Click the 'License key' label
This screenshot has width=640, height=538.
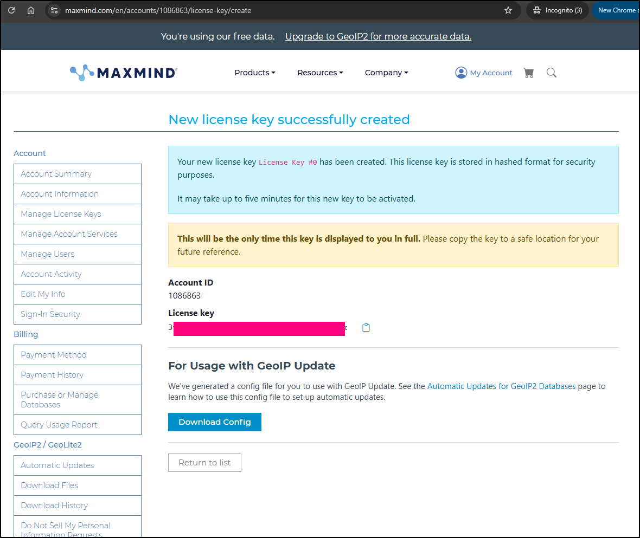(191, 313)
